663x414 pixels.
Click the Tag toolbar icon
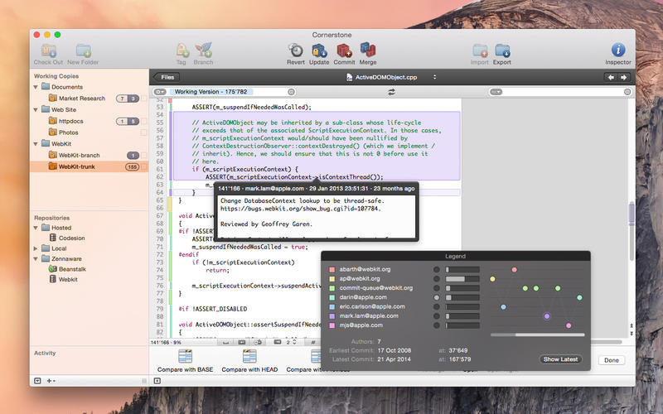pyautogui.click(x=181, y=51)
